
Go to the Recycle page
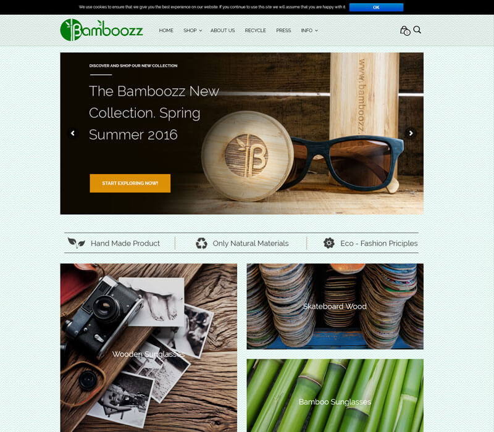pos(255,30)
